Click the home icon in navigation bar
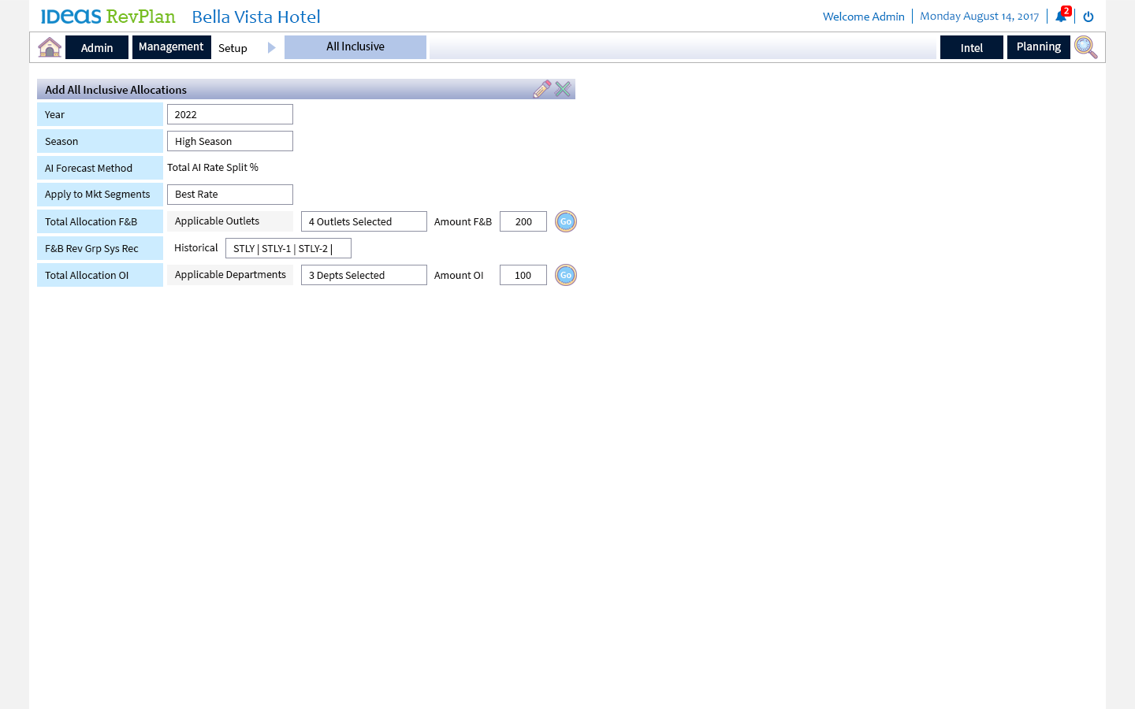 [x=50, y=47]
